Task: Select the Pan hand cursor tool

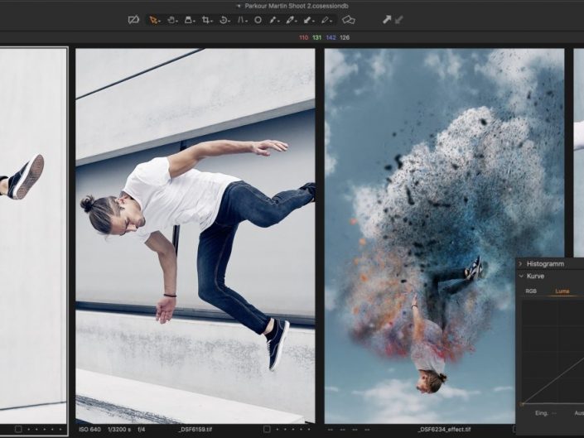Action: (x=171, y=20)
